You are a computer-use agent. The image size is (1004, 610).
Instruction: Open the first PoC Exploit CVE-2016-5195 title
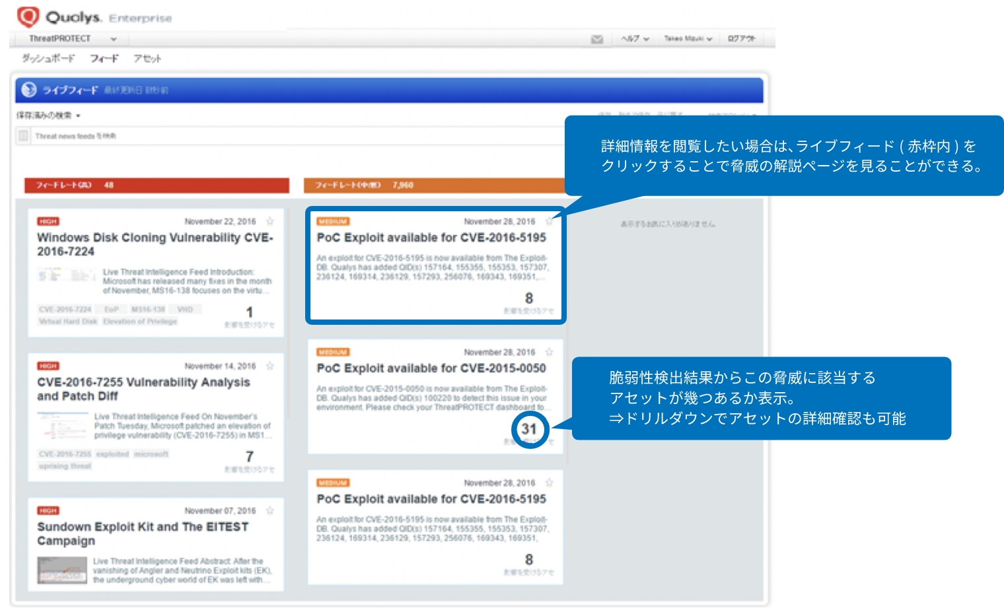tap(431, 237)
